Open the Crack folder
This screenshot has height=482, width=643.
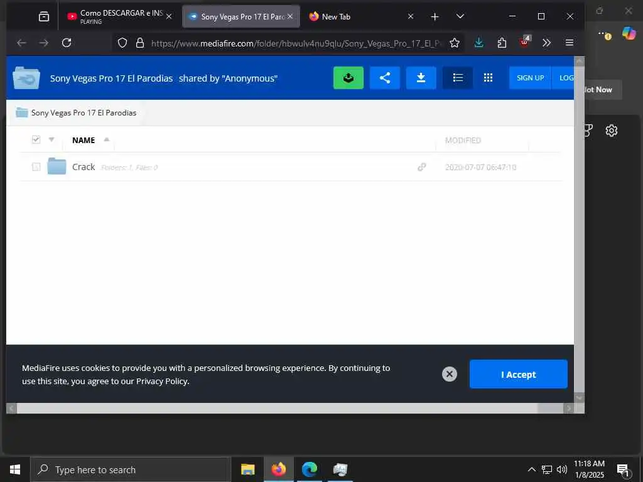(x=84, y=167)
